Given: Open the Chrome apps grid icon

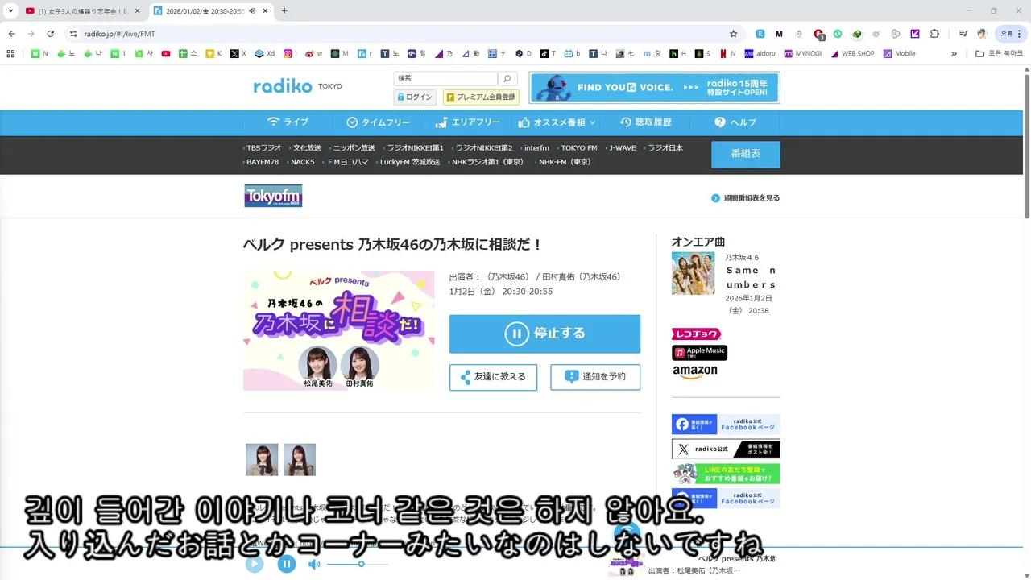Looking at the screenshot, I should 10,54.
